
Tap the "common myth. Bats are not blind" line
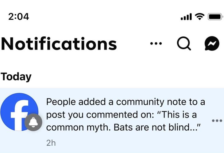tap(123, 127)
